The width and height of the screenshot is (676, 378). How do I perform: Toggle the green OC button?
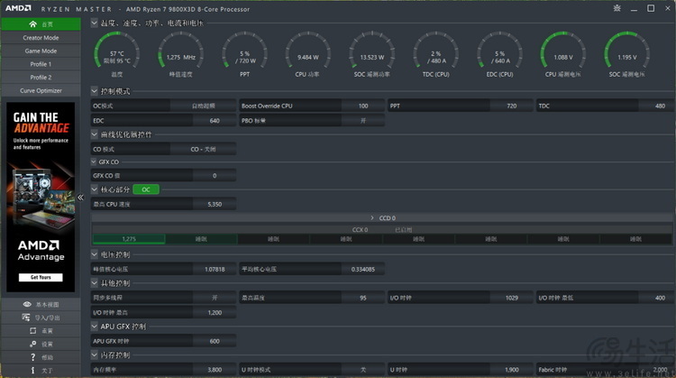point(146,189)
